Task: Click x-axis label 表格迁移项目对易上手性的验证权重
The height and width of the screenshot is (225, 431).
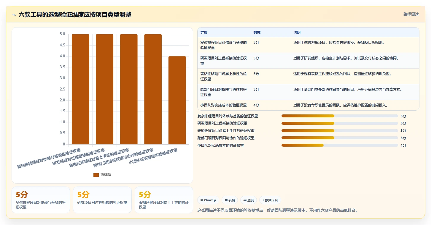Action: click(99, 158)
